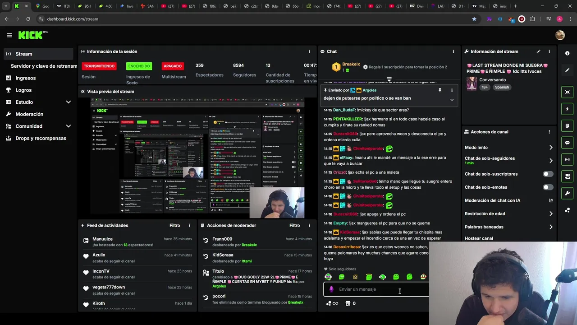Viewport: 577px width, 325px height.
Task: Toggle Chat de solo-emotes switch
Action: (548, 187)
